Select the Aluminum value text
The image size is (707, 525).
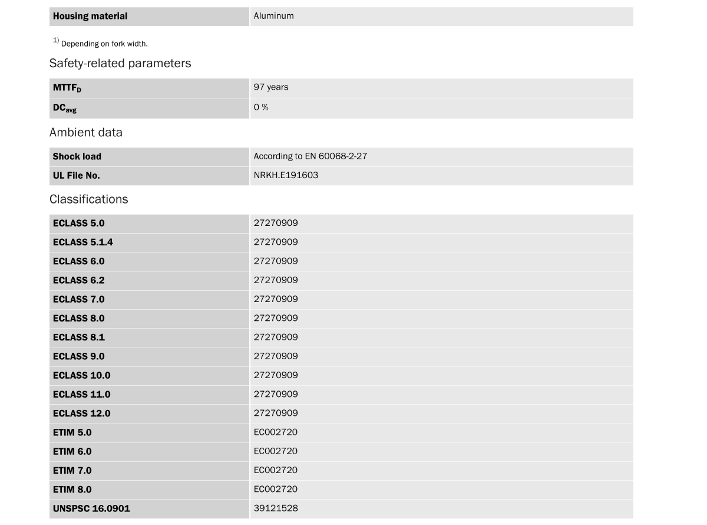273,16
